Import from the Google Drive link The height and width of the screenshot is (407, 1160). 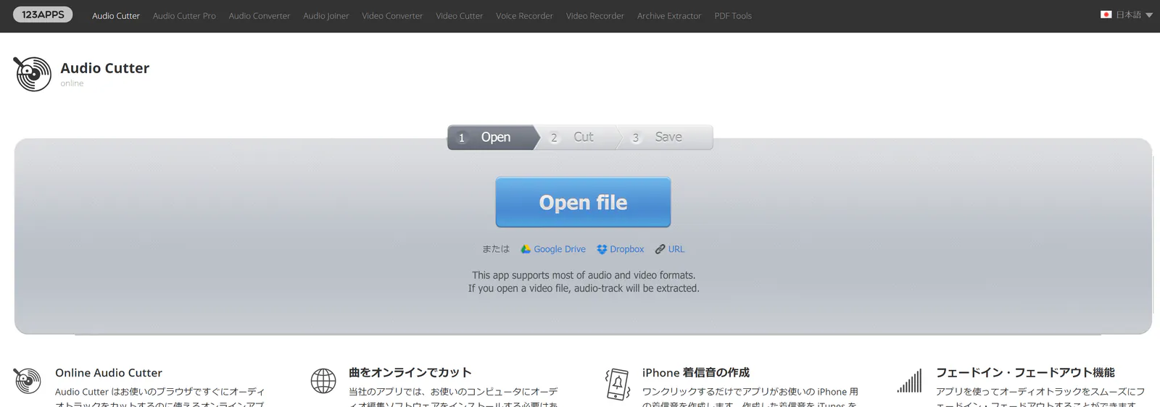[560, 249]
